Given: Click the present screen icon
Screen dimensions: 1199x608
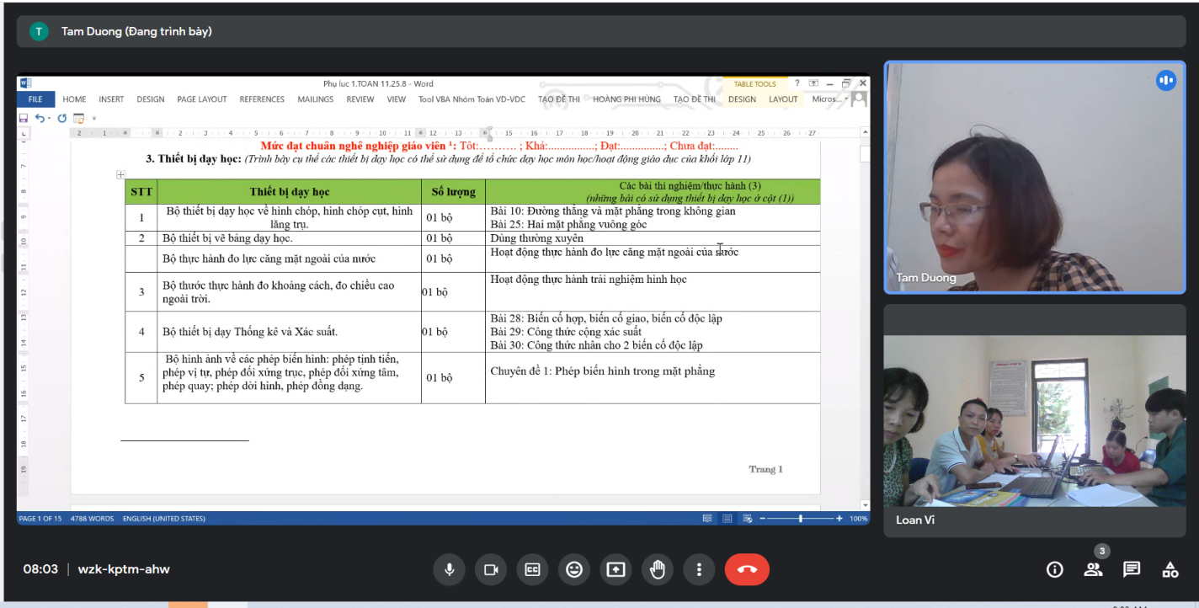Looking at the screenshot, I should click(x=615, y=569).
